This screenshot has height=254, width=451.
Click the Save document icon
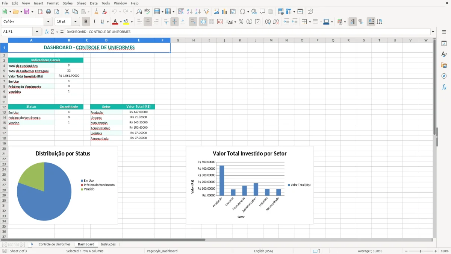(x=26, y=12)
